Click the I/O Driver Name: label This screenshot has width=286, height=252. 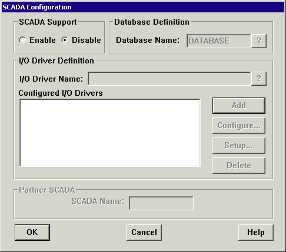pyautogui.click(x=51, y=79)
